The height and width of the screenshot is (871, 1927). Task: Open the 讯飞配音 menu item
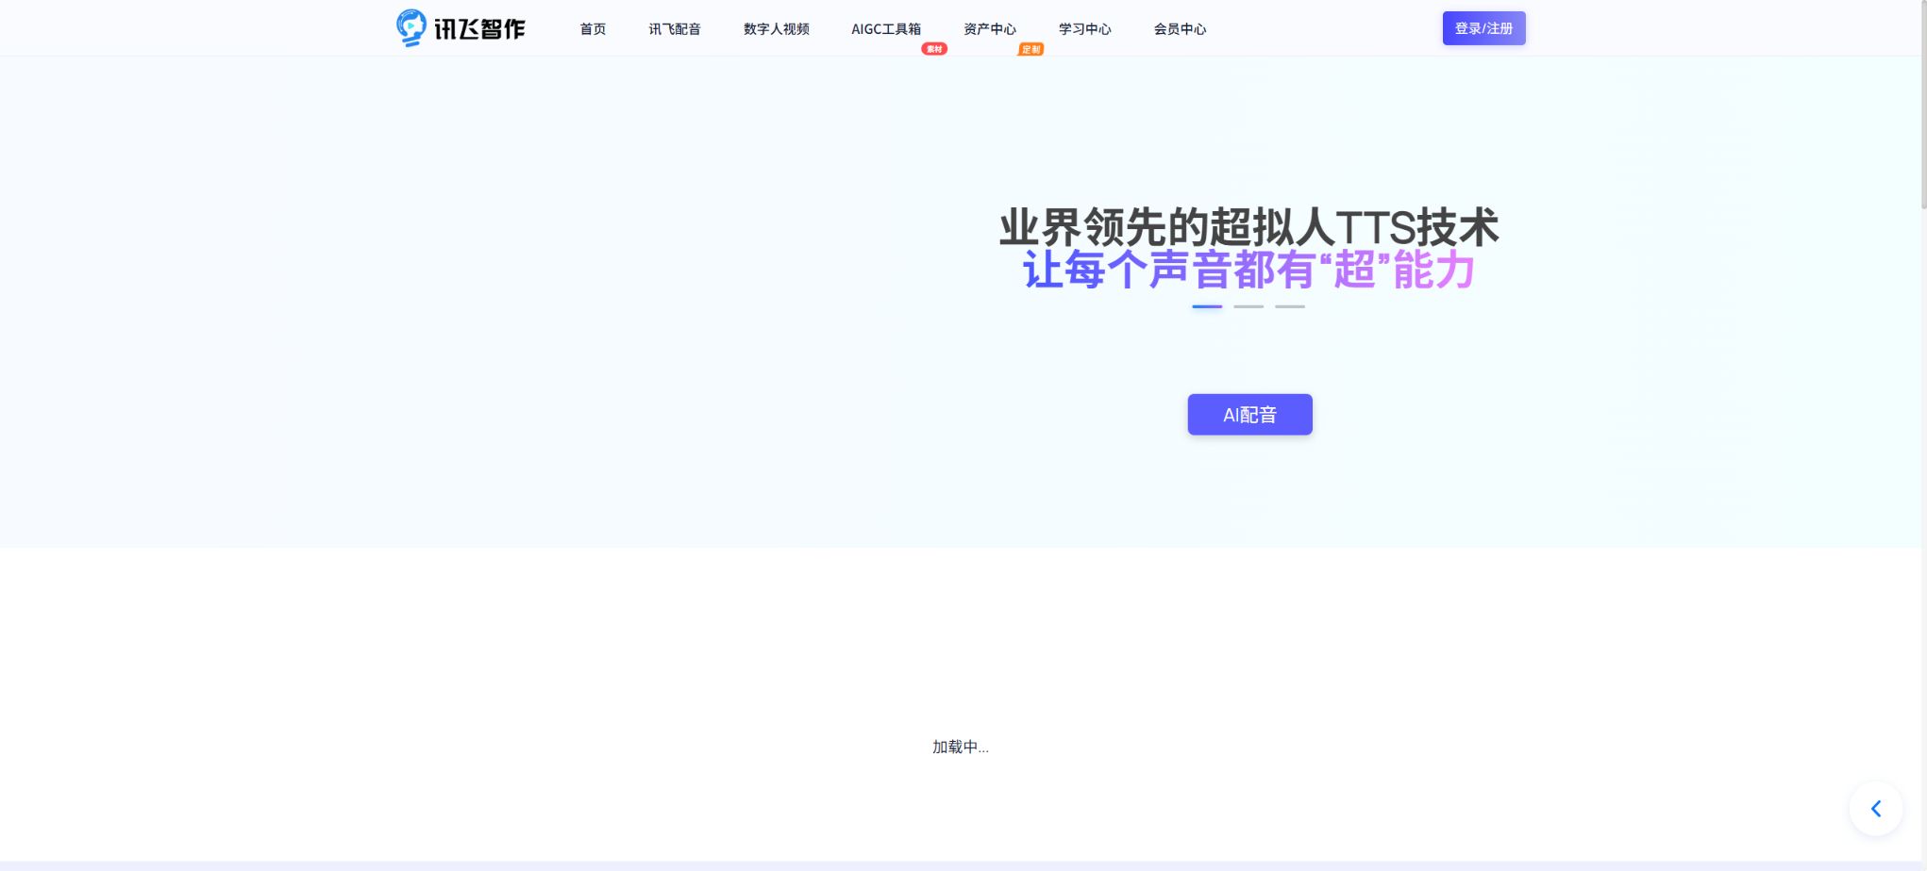tap(675, 29)
